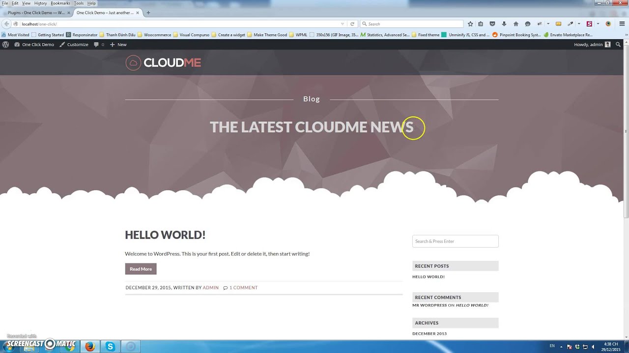Close the Plugins tab

[69, 12]
